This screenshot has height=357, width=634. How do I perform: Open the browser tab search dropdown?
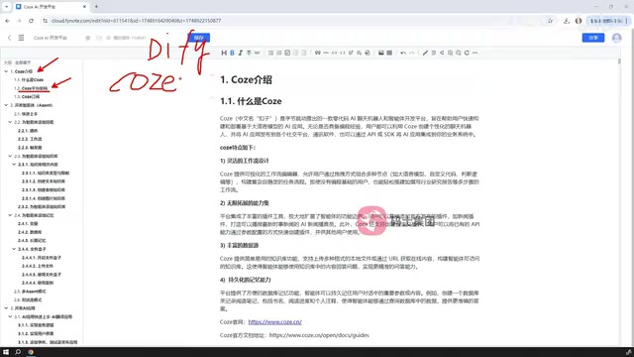point(6,7)
